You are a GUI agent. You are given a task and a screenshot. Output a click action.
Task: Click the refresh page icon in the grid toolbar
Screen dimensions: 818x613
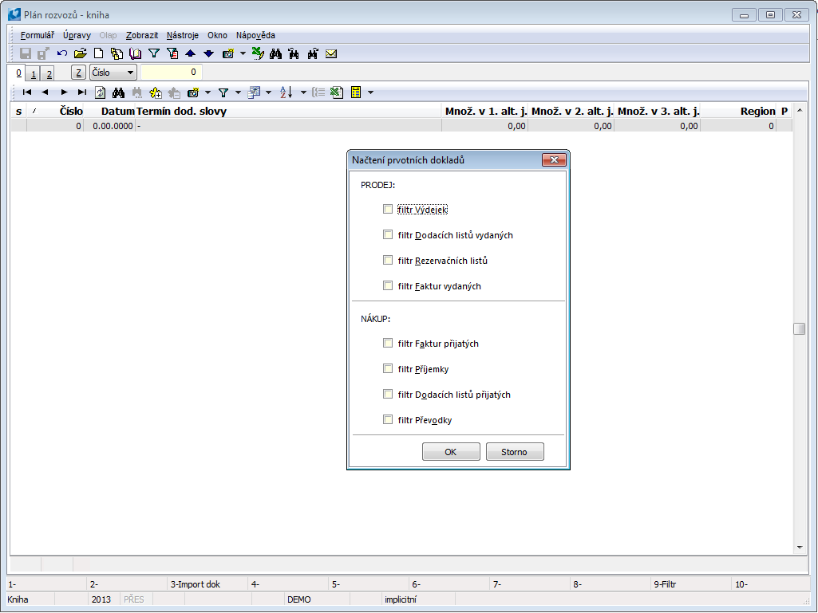point(101,92)
